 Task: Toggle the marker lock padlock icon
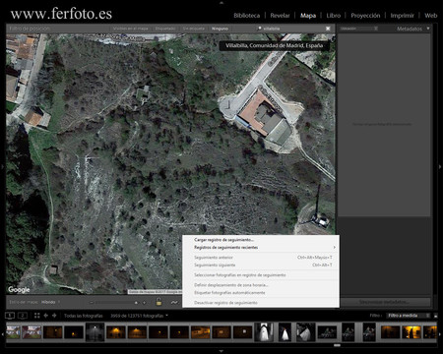(x=158, y=302)
